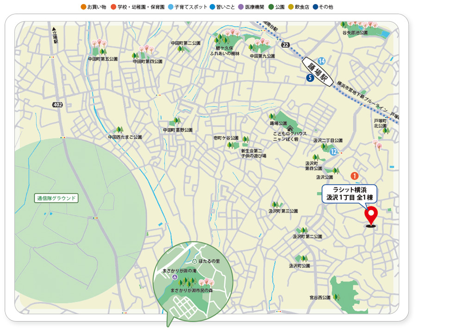Click the tree icon beside 宮谷西公園
The image size is (463, 332).
(336, 296)
